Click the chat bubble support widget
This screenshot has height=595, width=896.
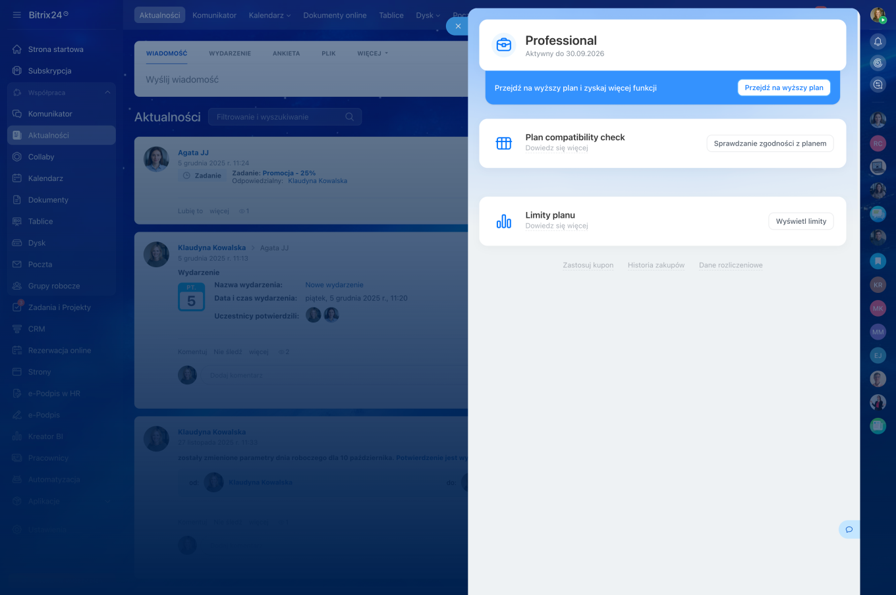point(849,529)
